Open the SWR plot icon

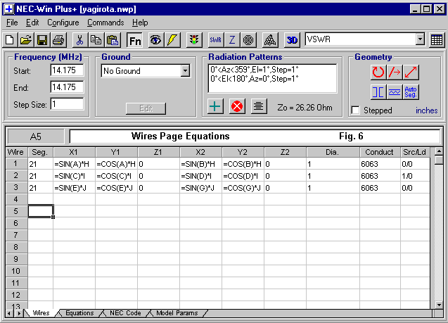click(216, 40)
